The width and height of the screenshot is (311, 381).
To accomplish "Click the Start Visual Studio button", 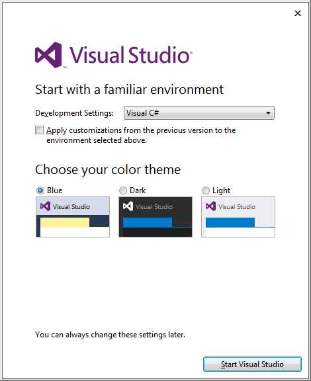I will [x=252, y=364].
